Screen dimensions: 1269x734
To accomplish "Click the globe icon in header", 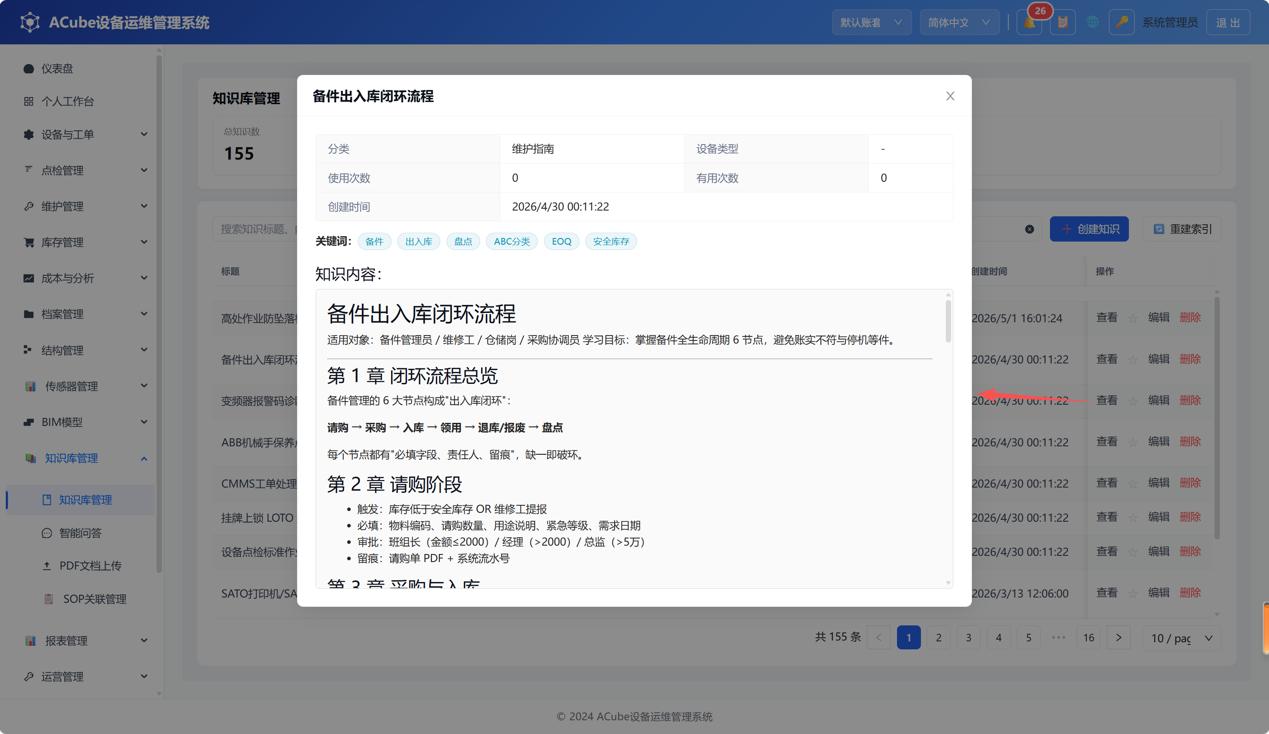I will (1092, 23).
